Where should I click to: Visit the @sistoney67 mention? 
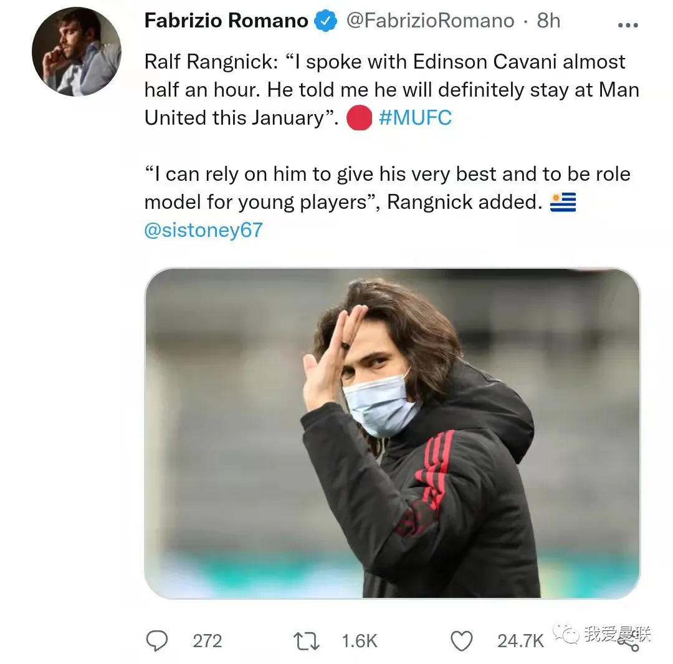click(x=203, y=230)
